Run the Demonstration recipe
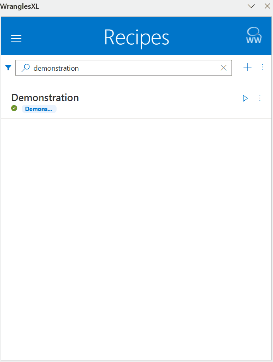Screen dimensions: 273x362 [245, 98]
